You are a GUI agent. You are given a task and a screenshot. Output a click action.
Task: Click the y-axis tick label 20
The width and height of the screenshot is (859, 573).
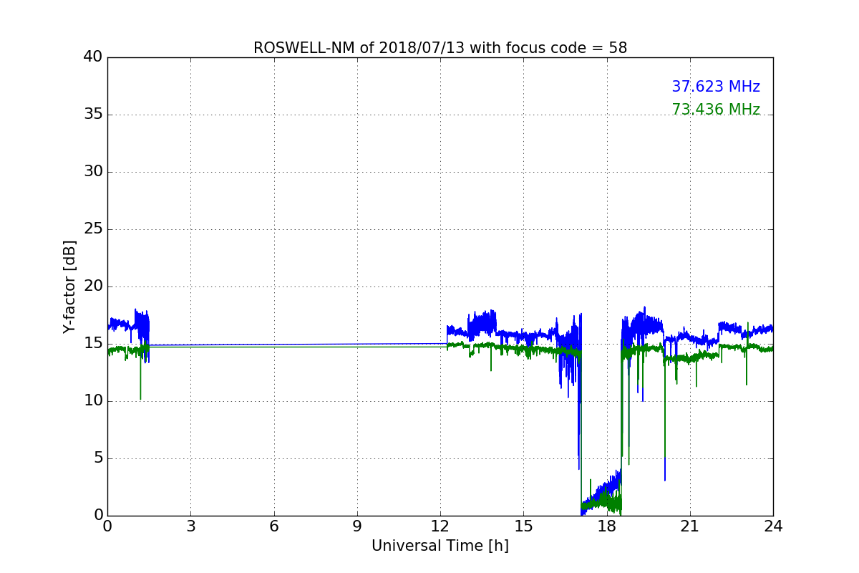[x=93, y=286]
